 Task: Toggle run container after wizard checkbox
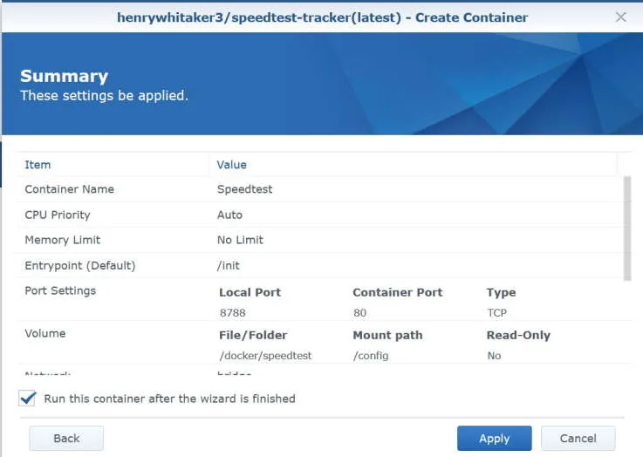[27, 399]
